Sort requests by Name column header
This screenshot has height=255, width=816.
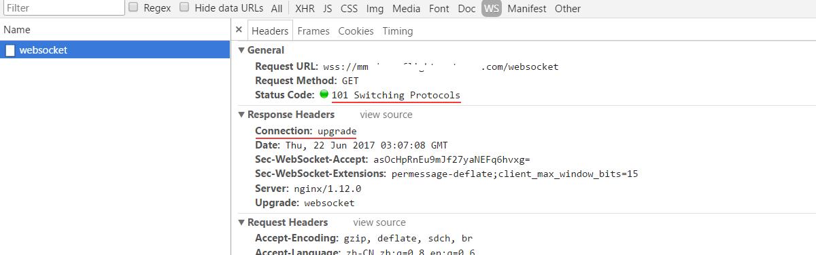[x=17, y=30]
